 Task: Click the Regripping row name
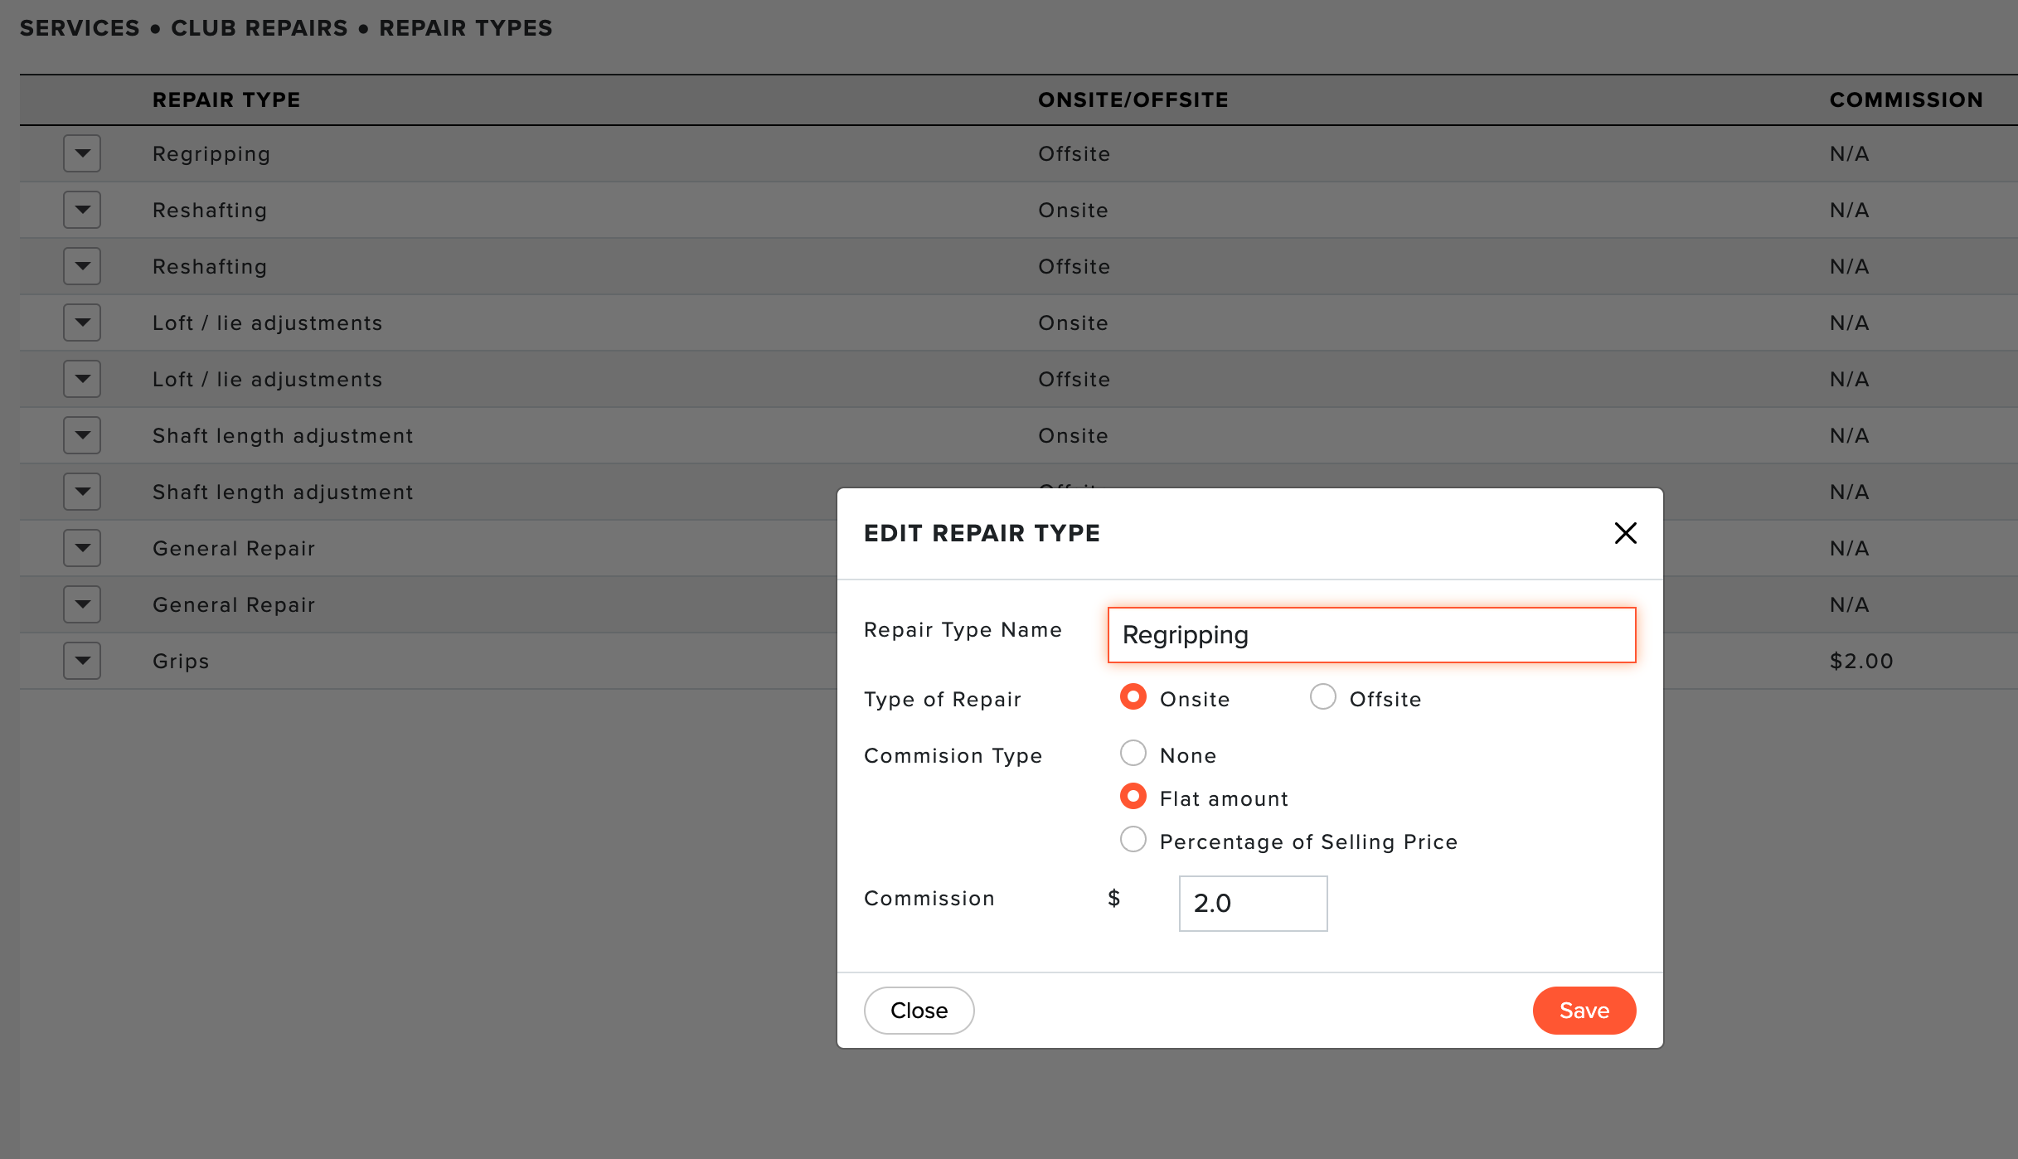(211, 154)
